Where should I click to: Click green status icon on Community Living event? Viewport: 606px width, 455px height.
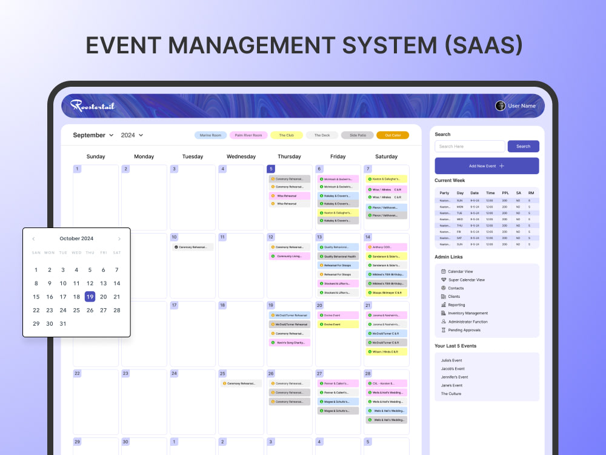pos(273,256)
